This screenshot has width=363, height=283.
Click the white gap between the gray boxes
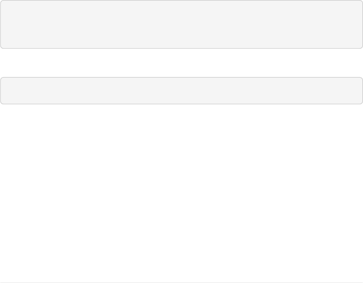(181, 63)
